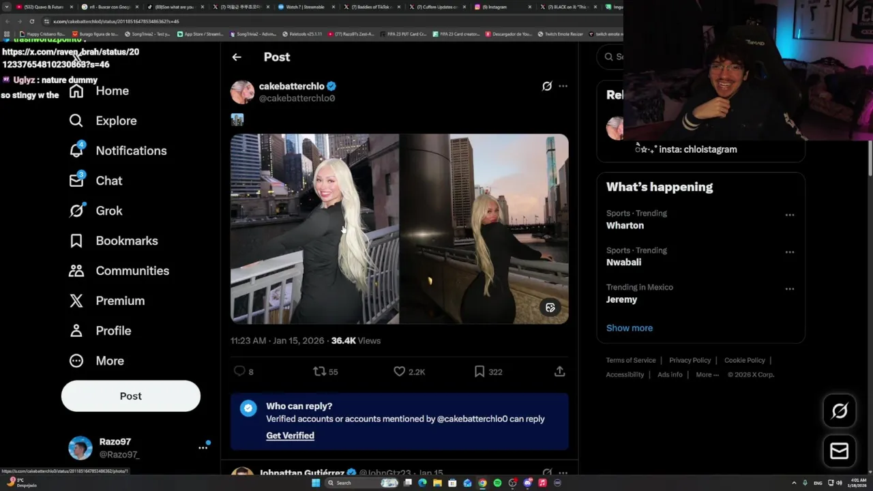
Task: Click the white Post compose button
Action: pyautogui.click(x=131, y=396)
